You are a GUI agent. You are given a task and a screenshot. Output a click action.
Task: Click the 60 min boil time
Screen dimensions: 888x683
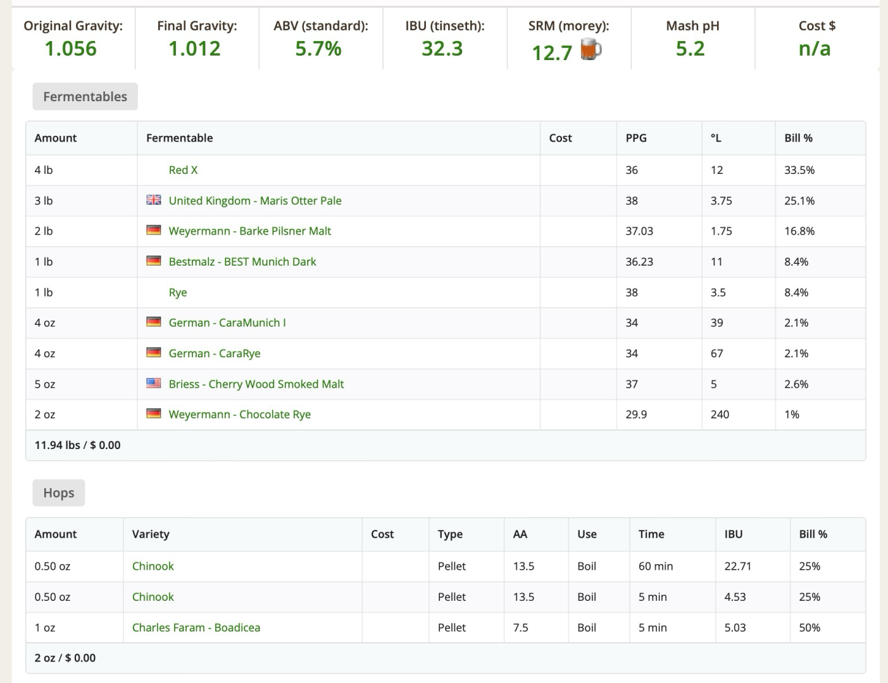(x=656, y=566)
